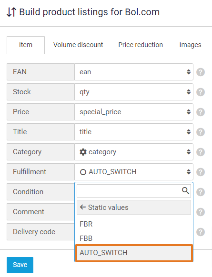Open the Price dropdown showing special_price

[x=134, y=112]
